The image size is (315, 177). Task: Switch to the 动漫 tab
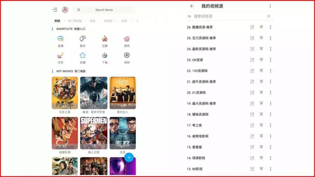click(x=124, y=21)
